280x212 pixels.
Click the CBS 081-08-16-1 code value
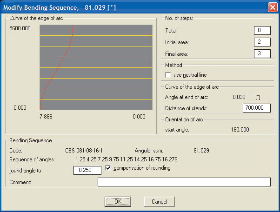84,151
